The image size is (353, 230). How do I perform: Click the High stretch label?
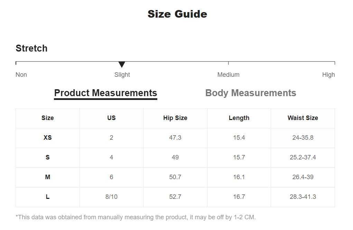pos(328,75)
